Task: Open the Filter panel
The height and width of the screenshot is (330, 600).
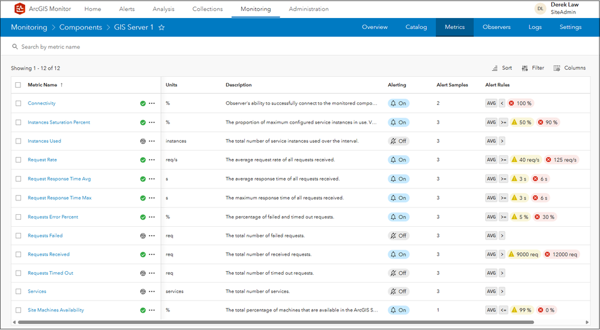Action: (x=533, y=68)
